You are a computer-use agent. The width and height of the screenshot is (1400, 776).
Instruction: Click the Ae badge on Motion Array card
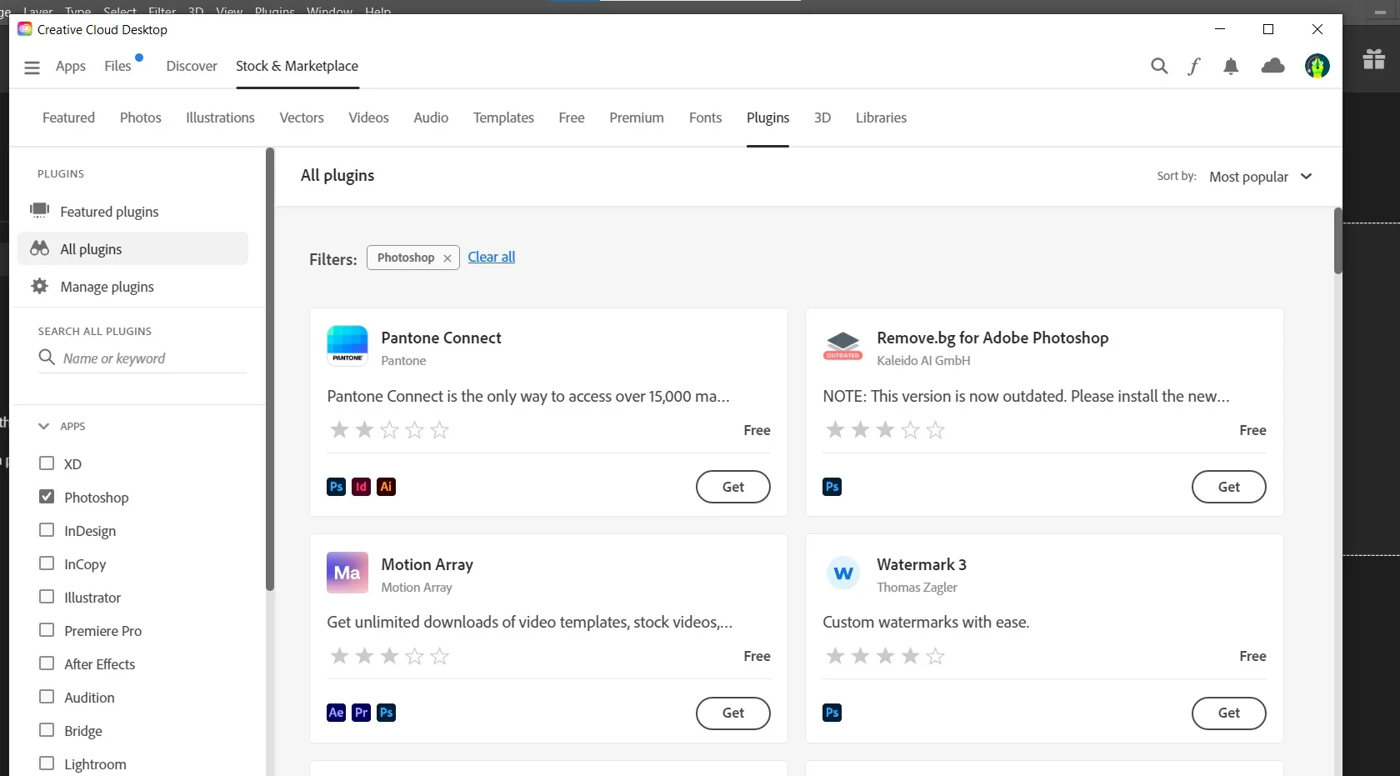tap(337, 713)
